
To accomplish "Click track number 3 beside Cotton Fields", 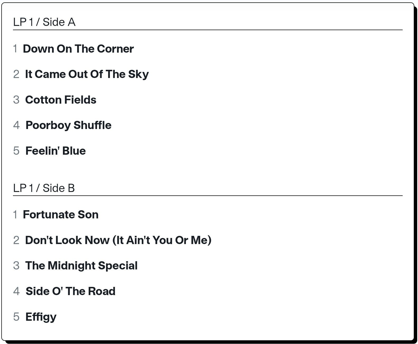I will click(16, 100).
